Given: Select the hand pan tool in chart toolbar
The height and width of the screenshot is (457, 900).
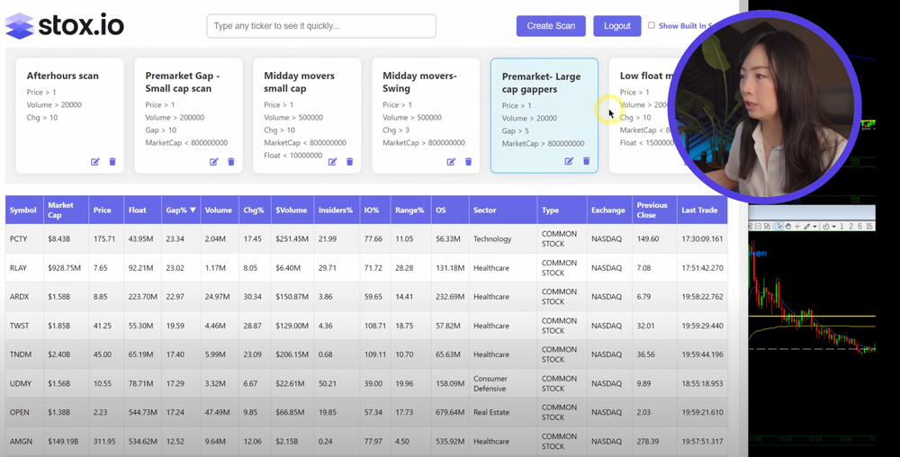Looking at the screenshot, I should pyautogui.click(x=788, y=227).
